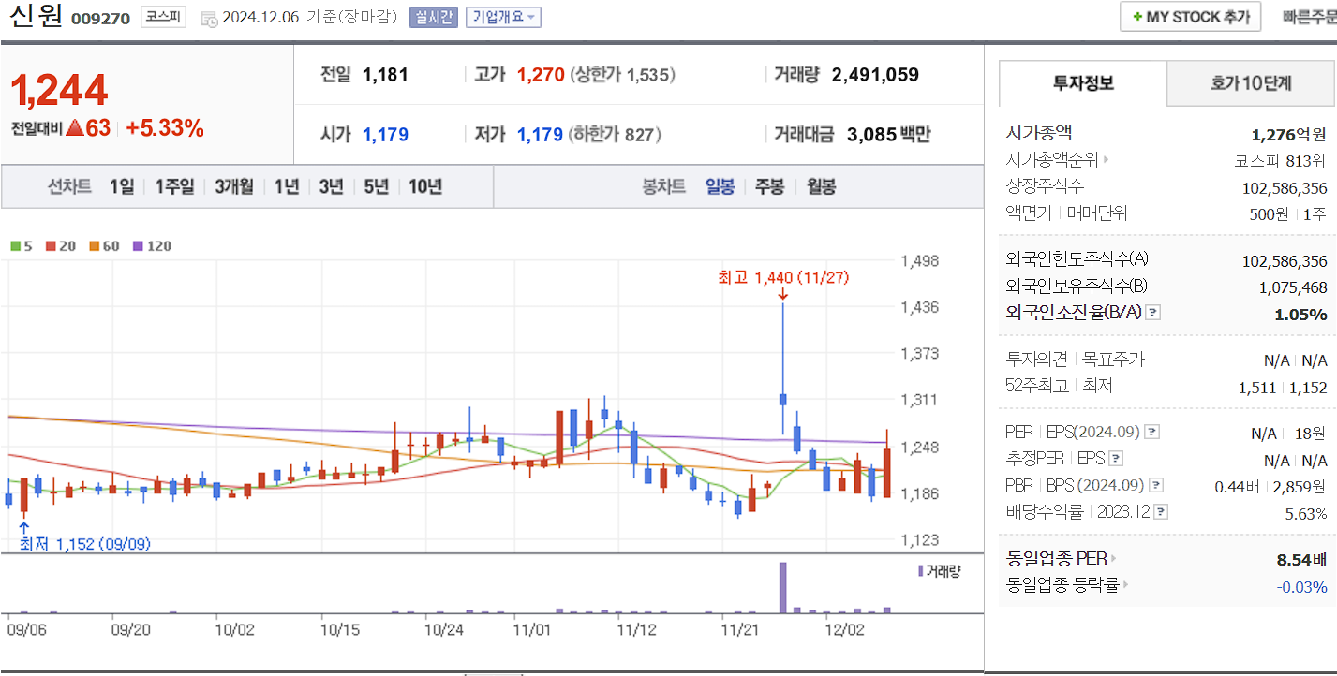Click the calendar icon beside 2024.12.06 date
1337x676 pixels.
209,18
